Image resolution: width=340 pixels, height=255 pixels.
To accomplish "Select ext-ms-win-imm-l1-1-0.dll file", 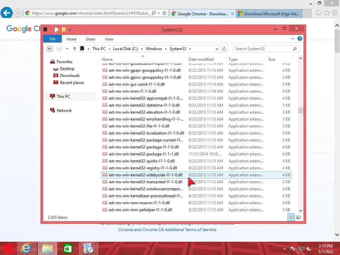I will pos(196,91).
